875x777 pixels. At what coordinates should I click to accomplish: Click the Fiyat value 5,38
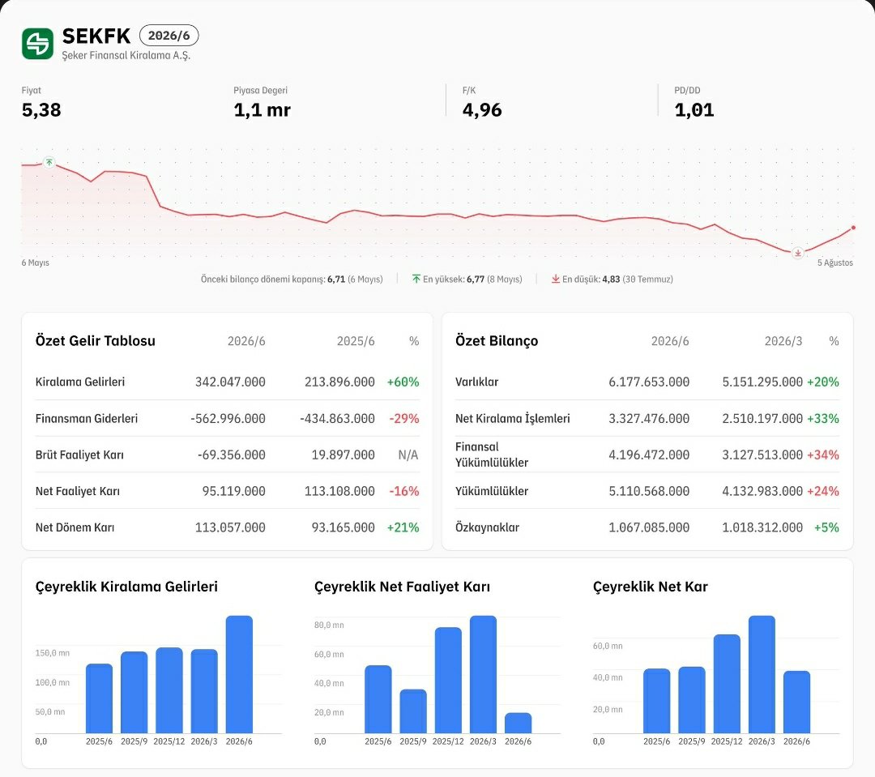41,110
